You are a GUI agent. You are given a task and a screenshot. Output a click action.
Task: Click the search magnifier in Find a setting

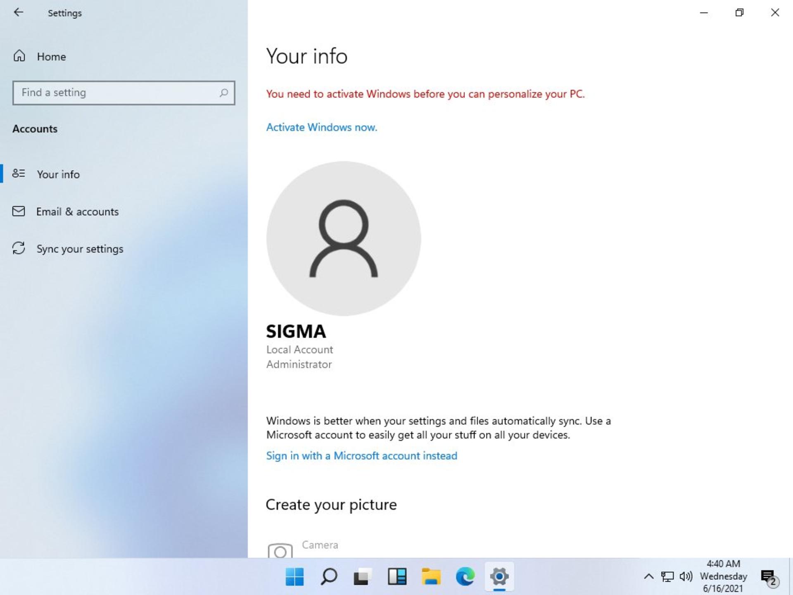[x=223, y=93]
